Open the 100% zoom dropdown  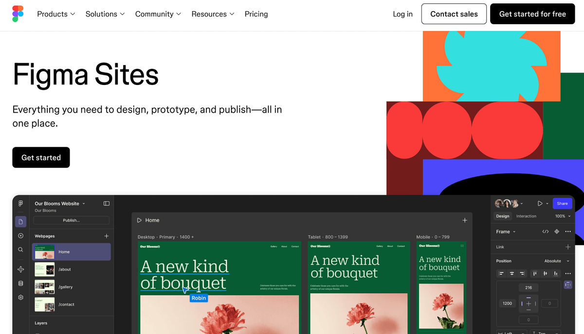pos(563,216)
